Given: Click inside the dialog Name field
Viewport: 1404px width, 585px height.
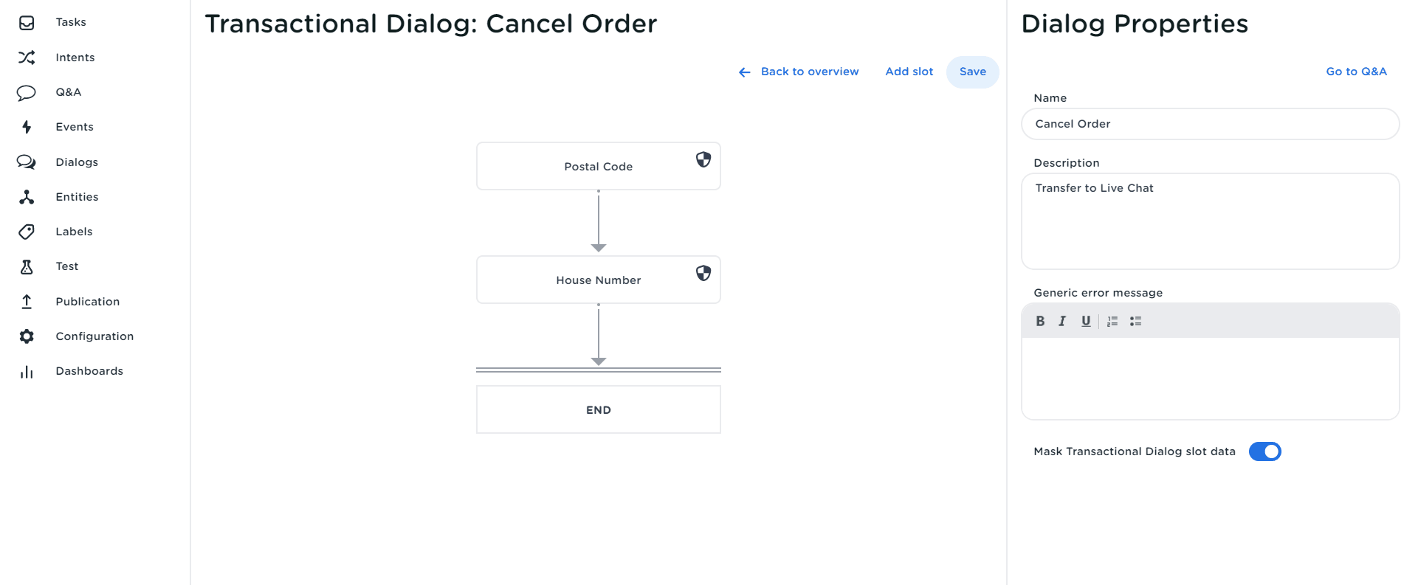Looking at the screenshot, I should pos(1210,123).
